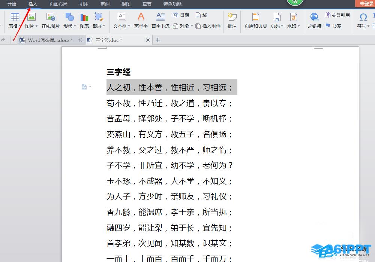Click the 图片 picture icon
This screenshot has height=262, width=375.
pyautogui.click(x=31, y=17)
